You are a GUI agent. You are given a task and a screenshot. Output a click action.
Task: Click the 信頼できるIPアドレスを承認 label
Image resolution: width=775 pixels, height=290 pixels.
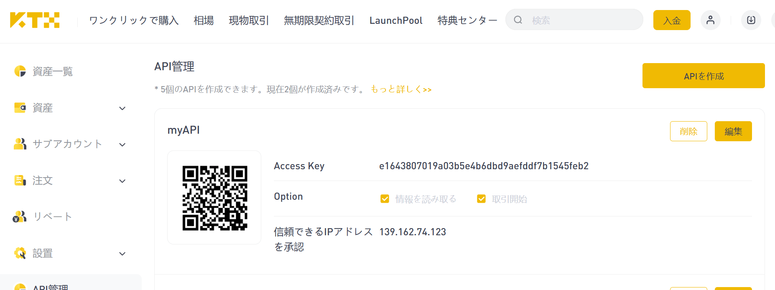coord(323,239)
